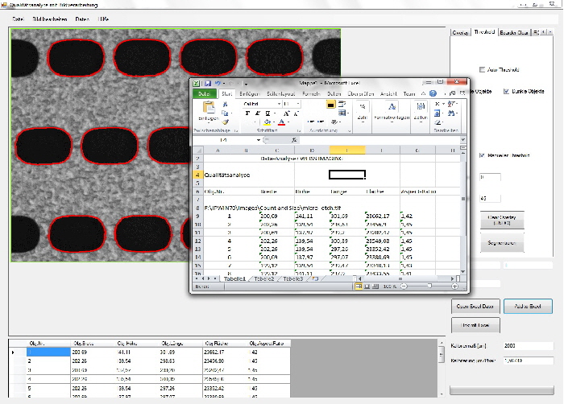Open the font size dropdown in Excel
The image size is (564, 404).
coord(298,104)
